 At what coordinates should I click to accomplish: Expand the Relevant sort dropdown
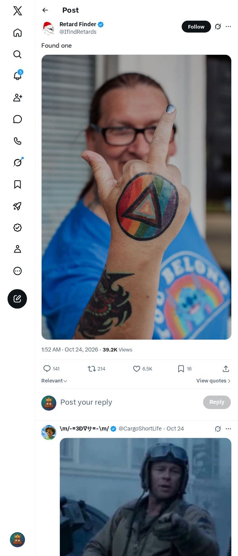(54, 381)
